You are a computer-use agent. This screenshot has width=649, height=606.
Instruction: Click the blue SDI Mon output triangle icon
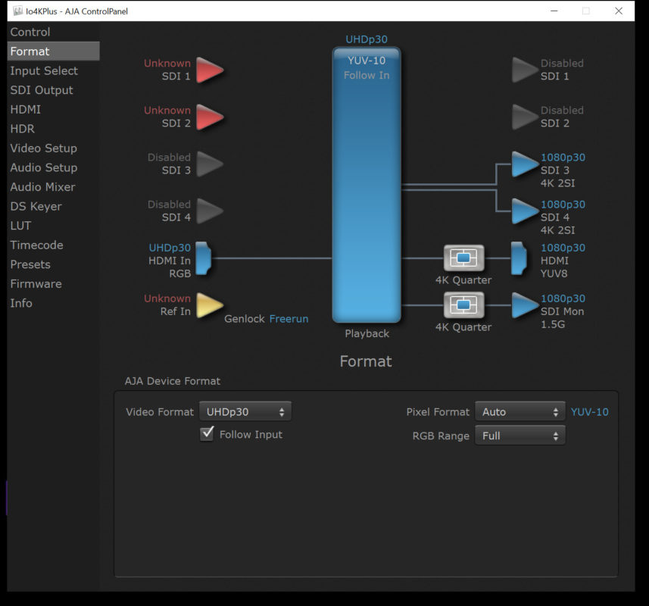[525, 305]
